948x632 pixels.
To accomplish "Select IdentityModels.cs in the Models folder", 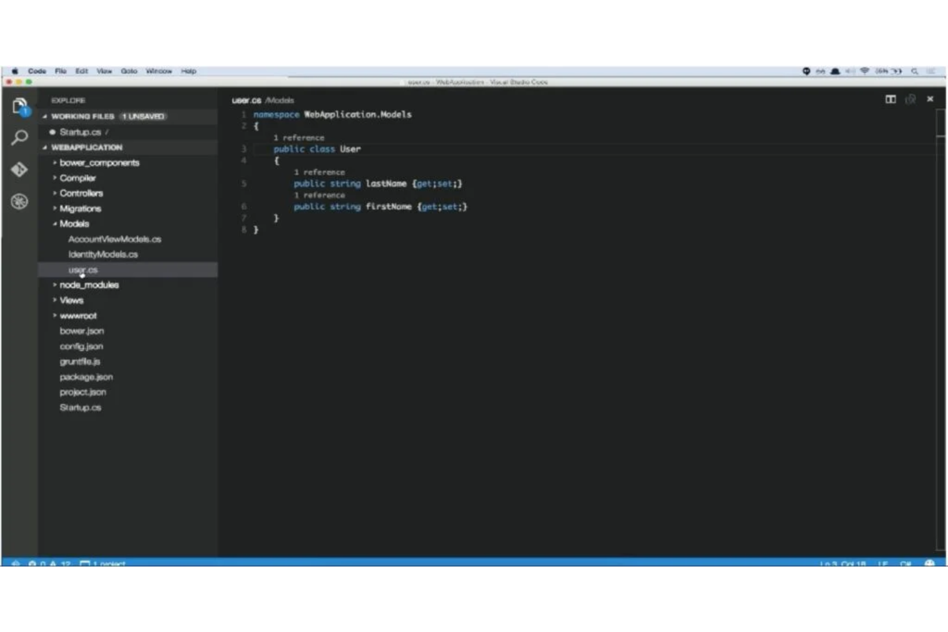I will click(102, 254).
